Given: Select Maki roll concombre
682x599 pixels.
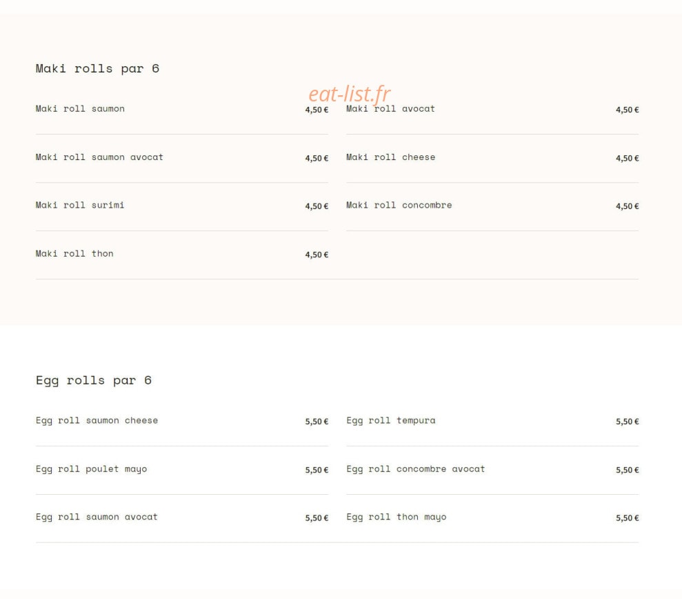Looking at the screenshot, I should 399,205.
